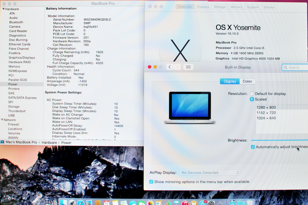Select serial number W023940WQD3LC text
The image size is (308, 205).
click(x=97, y=20)
